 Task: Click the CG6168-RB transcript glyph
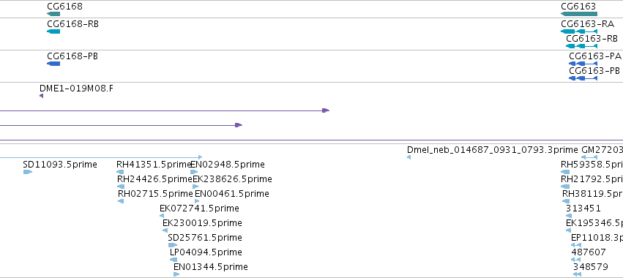coord(53,31)
